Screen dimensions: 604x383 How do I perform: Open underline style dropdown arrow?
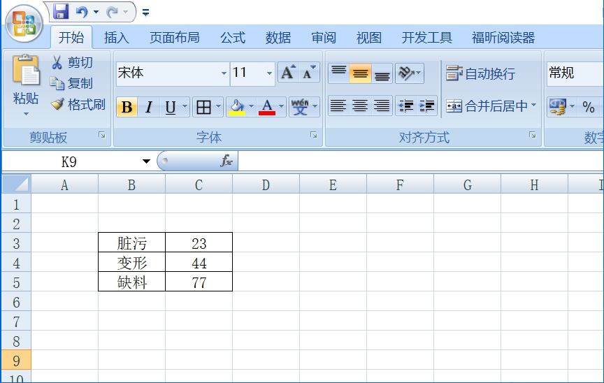click(x=185, y=106)
